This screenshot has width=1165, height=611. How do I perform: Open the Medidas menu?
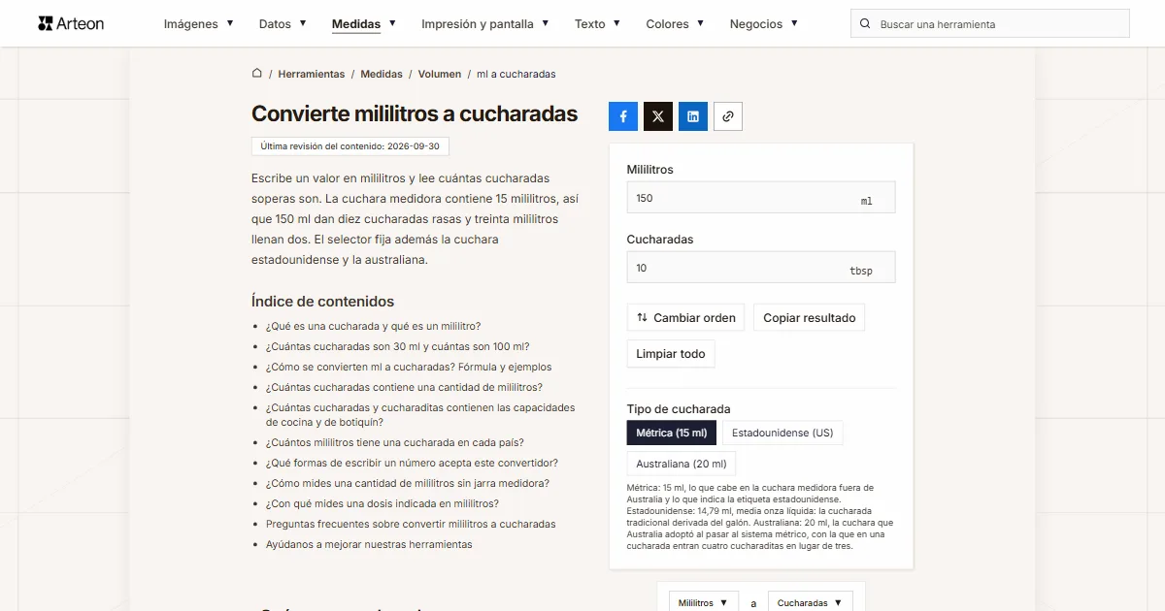pos(364,24)
